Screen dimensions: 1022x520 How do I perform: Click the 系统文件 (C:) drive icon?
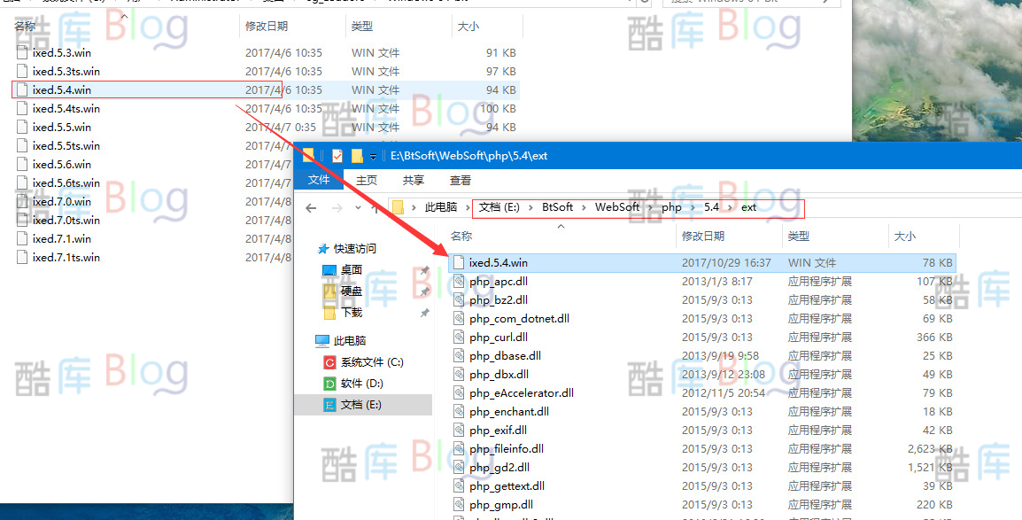pos(329,362)
